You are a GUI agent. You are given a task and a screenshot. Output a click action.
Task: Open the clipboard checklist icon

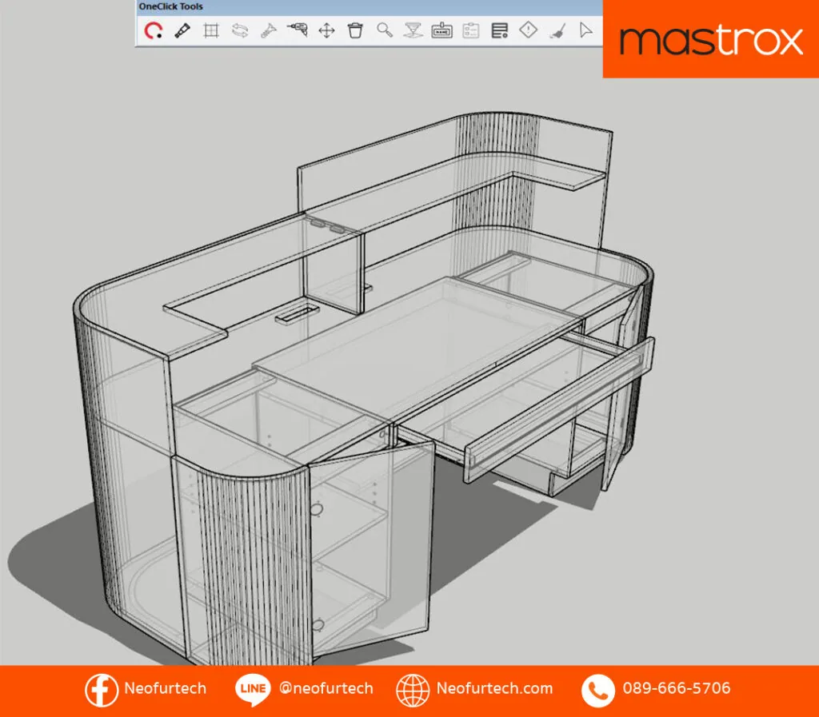(x=470, y=31)
